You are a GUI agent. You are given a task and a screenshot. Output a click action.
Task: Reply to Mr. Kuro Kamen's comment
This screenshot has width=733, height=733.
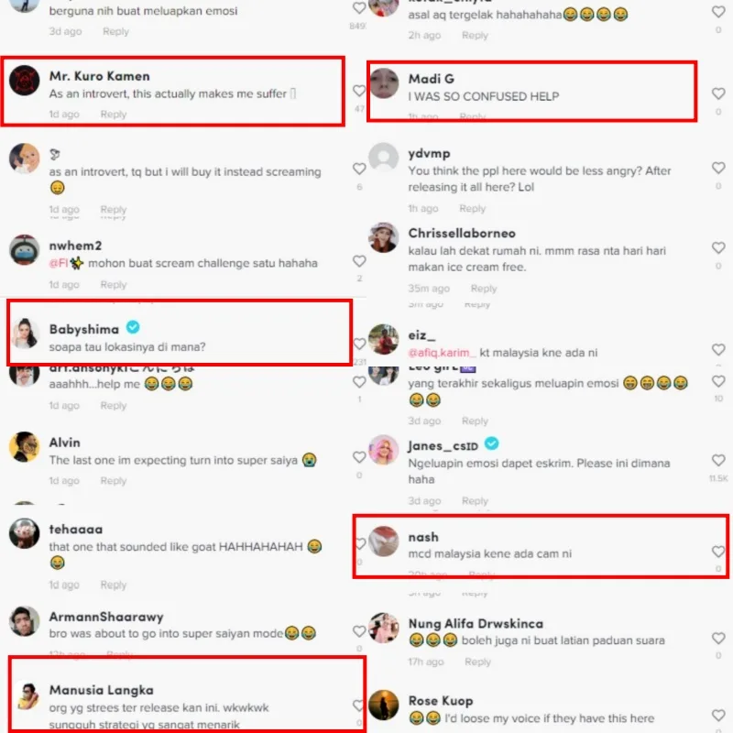(113, 115)
